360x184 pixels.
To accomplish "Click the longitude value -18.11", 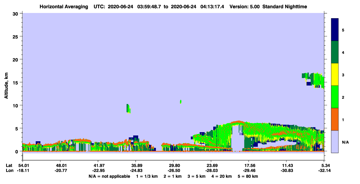I will (22, 170).
